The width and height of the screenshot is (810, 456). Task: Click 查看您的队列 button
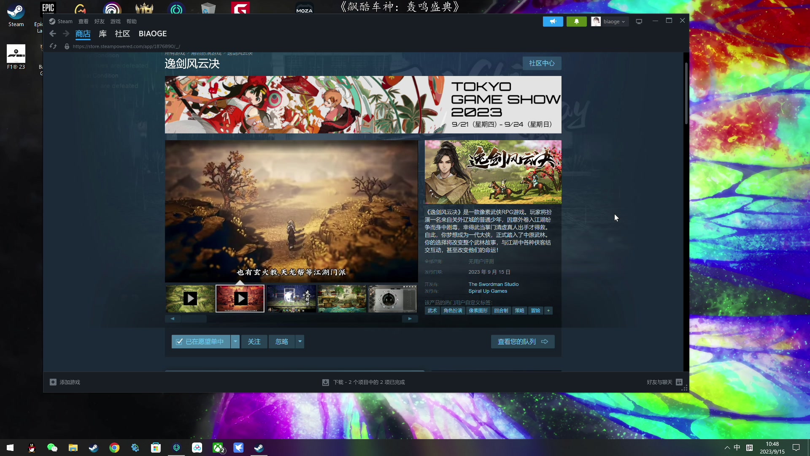pos(523,342)
